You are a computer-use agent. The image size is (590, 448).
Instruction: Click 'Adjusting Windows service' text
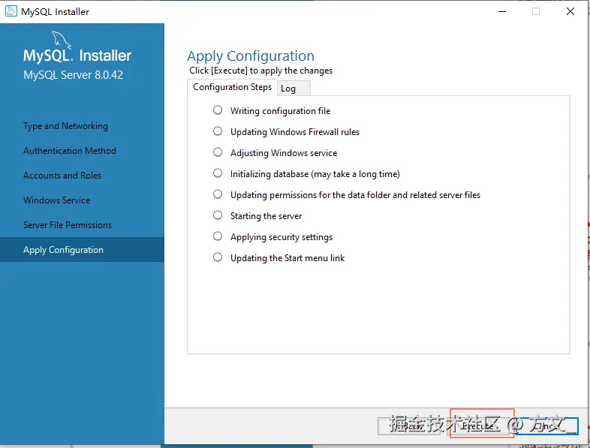click(284, 153)
